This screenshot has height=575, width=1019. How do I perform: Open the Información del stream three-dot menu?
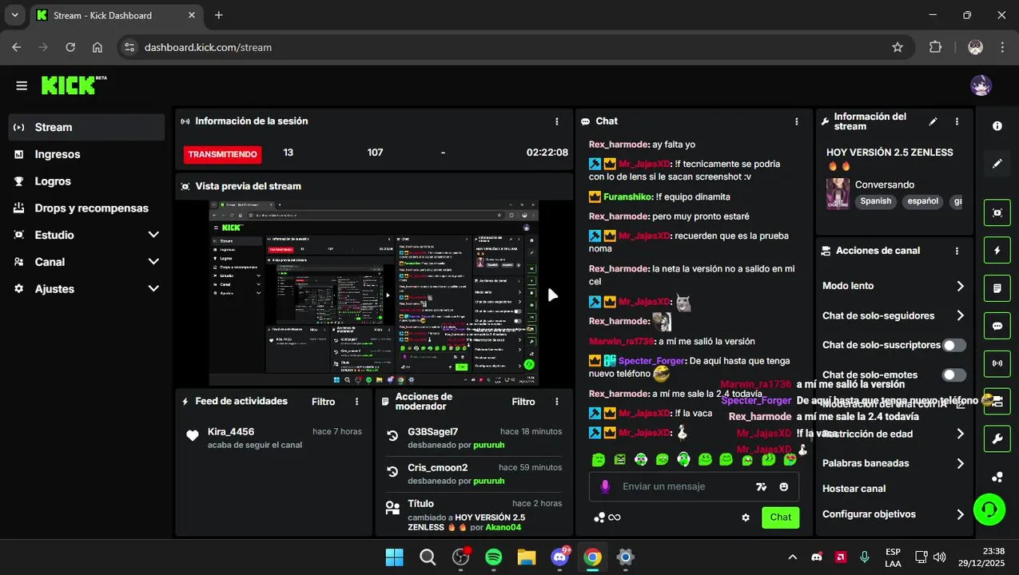[x=957, y=121]
